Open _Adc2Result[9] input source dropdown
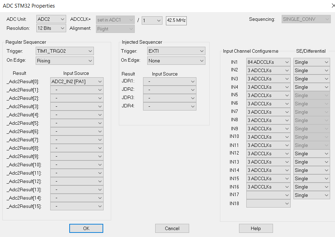Viewport: 335px width, 237px height. [x=77, y=156]
